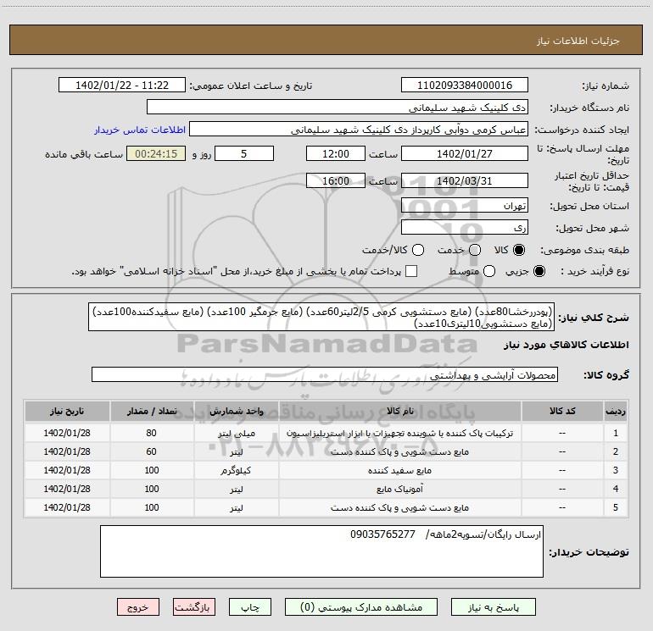Click the ردیف column header
The width and height of the screenshot is (653, 631).
click(x=616, y=411)
